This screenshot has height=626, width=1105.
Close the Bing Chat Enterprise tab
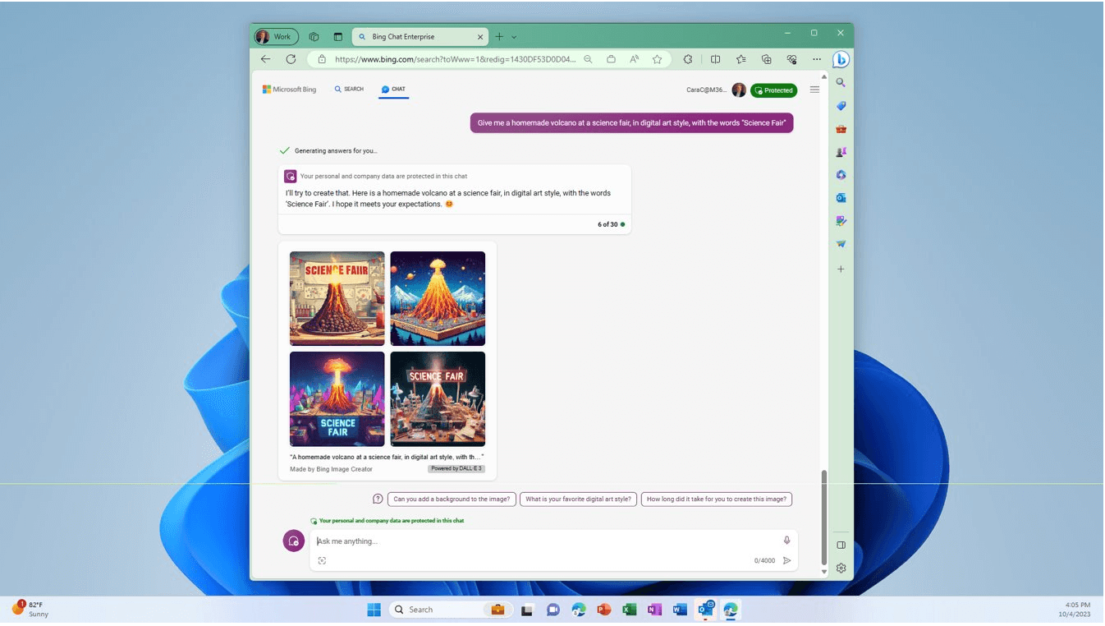(480, 36)
